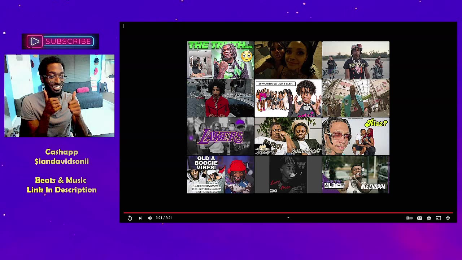
Task: Open the NLE Choppa video thumbnail
Action: tap(356, 175)
